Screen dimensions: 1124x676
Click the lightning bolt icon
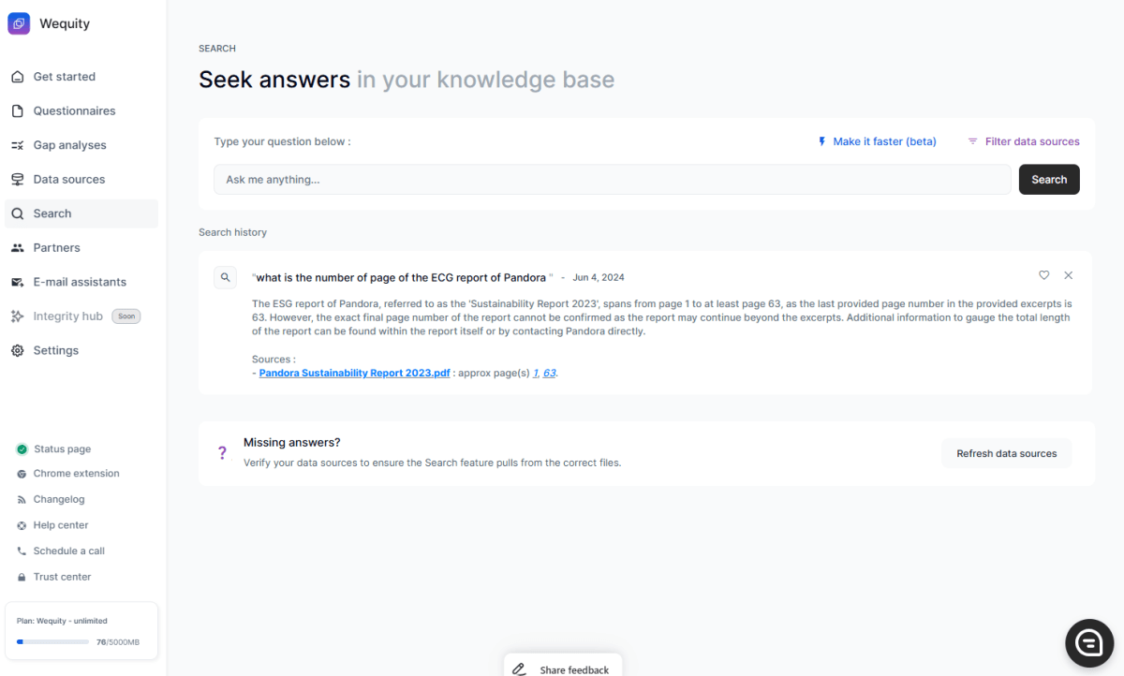[822, 141]
